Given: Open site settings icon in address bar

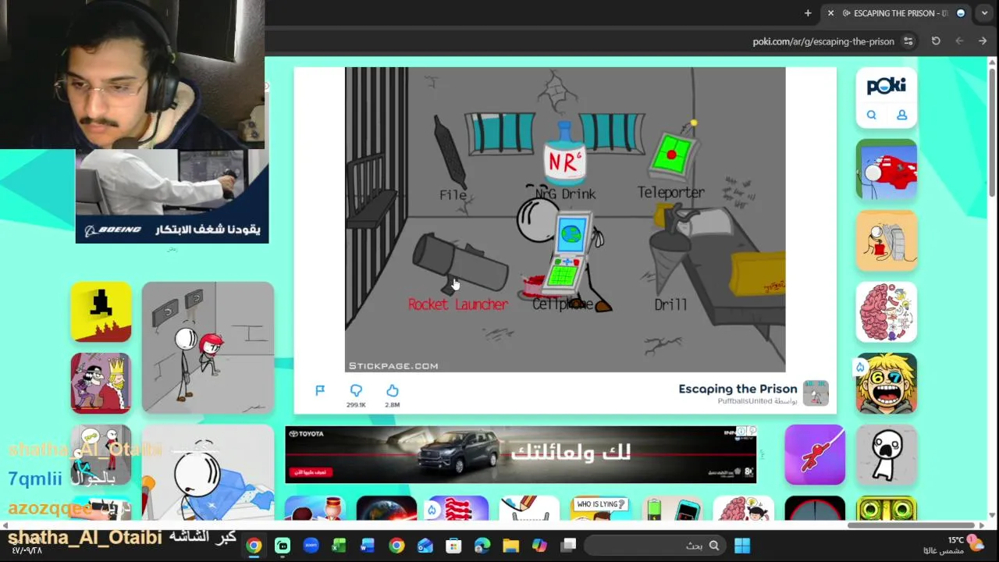Looking at the screenshot, I should pos(908,41).
